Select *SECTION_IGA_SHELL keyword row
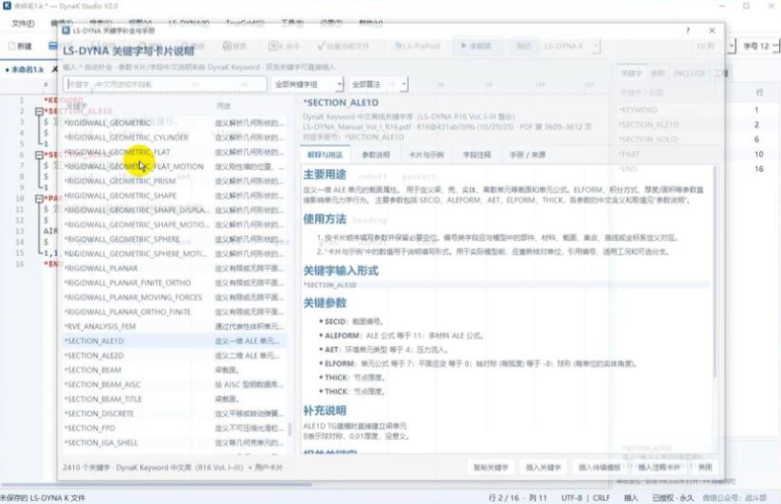 pyautogui.click(x=174, y=443)
